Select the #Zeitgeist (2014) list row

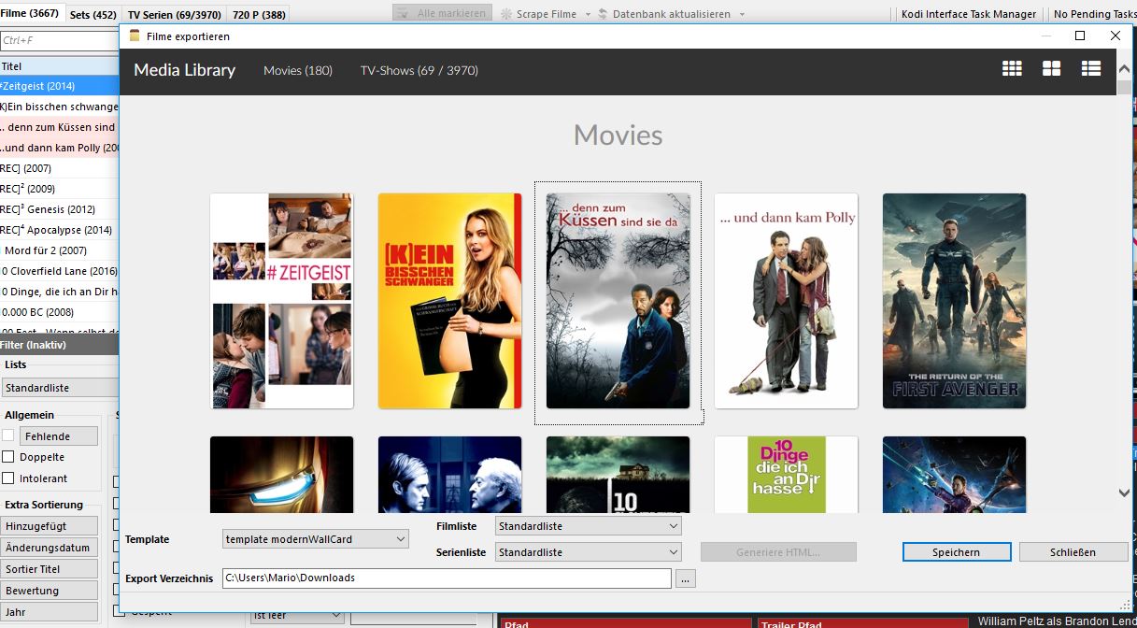pos(60,86)
